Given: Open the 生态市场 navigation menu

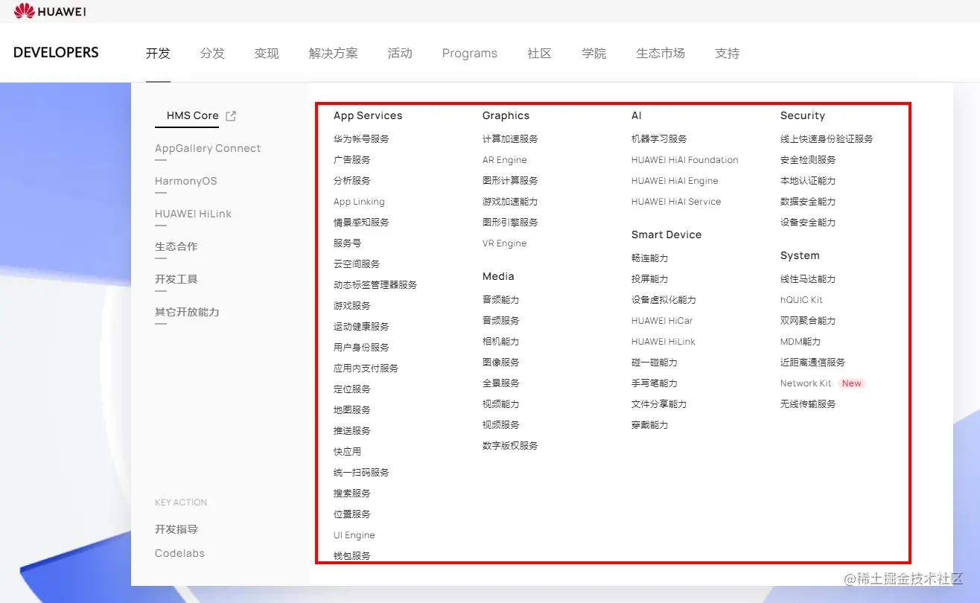Looking at the screenshot, I should pos(661,54).
